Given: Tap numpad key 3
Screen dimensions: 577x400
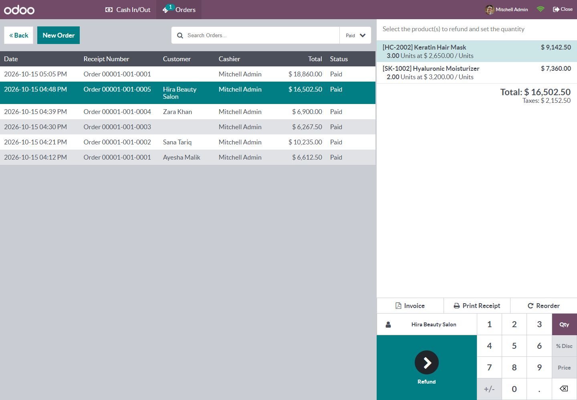Looking at the screenshot, I should tap(539, 324).
